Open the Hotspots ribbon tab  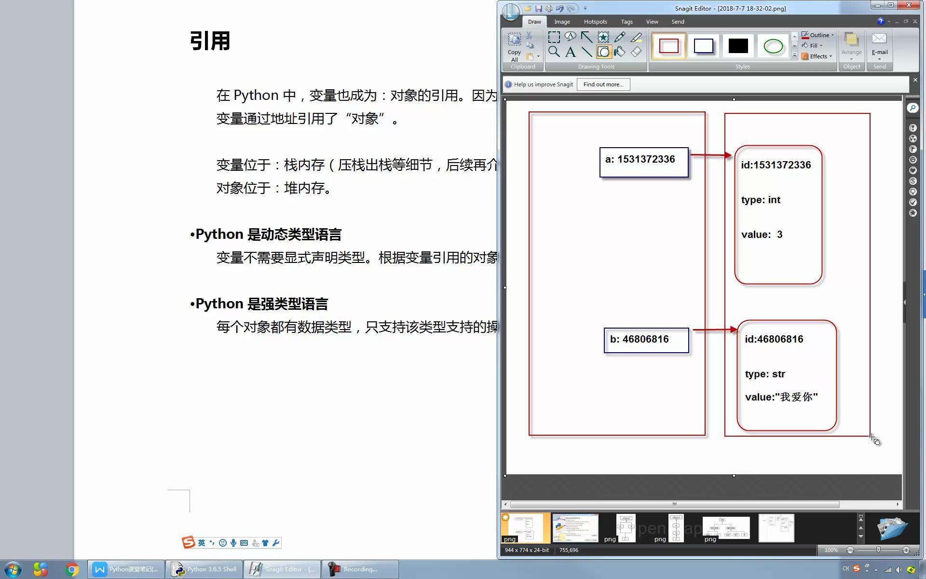595,22
